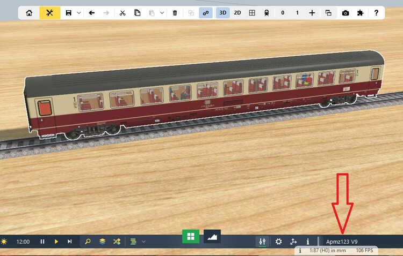Switch to 3D view
Viewport: 403px width, 256px height.
point(222,13)
